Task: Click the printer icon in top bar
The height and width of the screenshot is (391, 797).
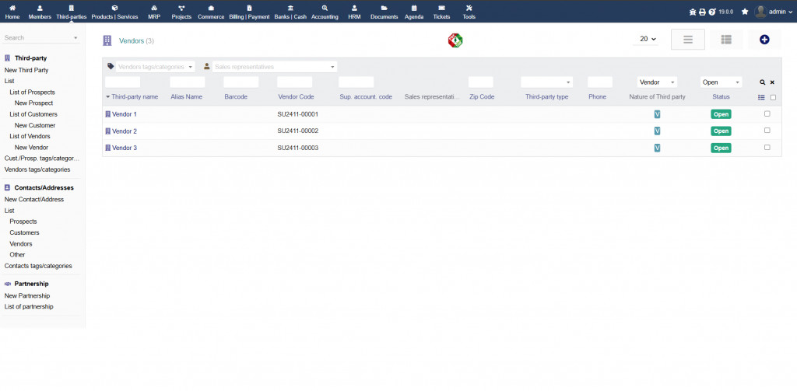Action: point(702,12)
